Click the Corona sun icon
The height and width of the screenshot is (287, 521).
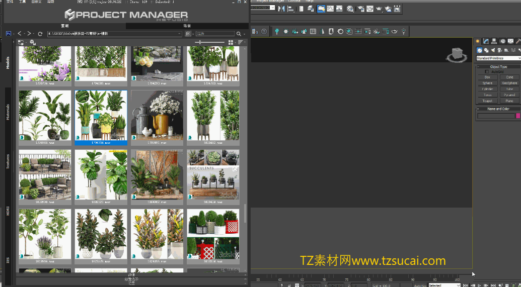[286, 32]
